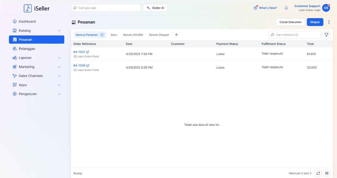
Task: Open the filter funnel icon
Action: 326,35
